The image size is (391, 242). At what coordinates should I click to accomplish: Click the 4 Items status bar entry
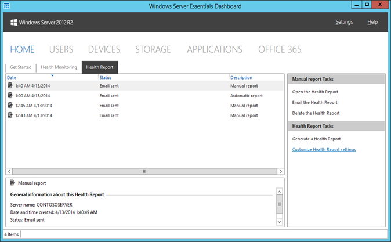click(x=12, y=234)
